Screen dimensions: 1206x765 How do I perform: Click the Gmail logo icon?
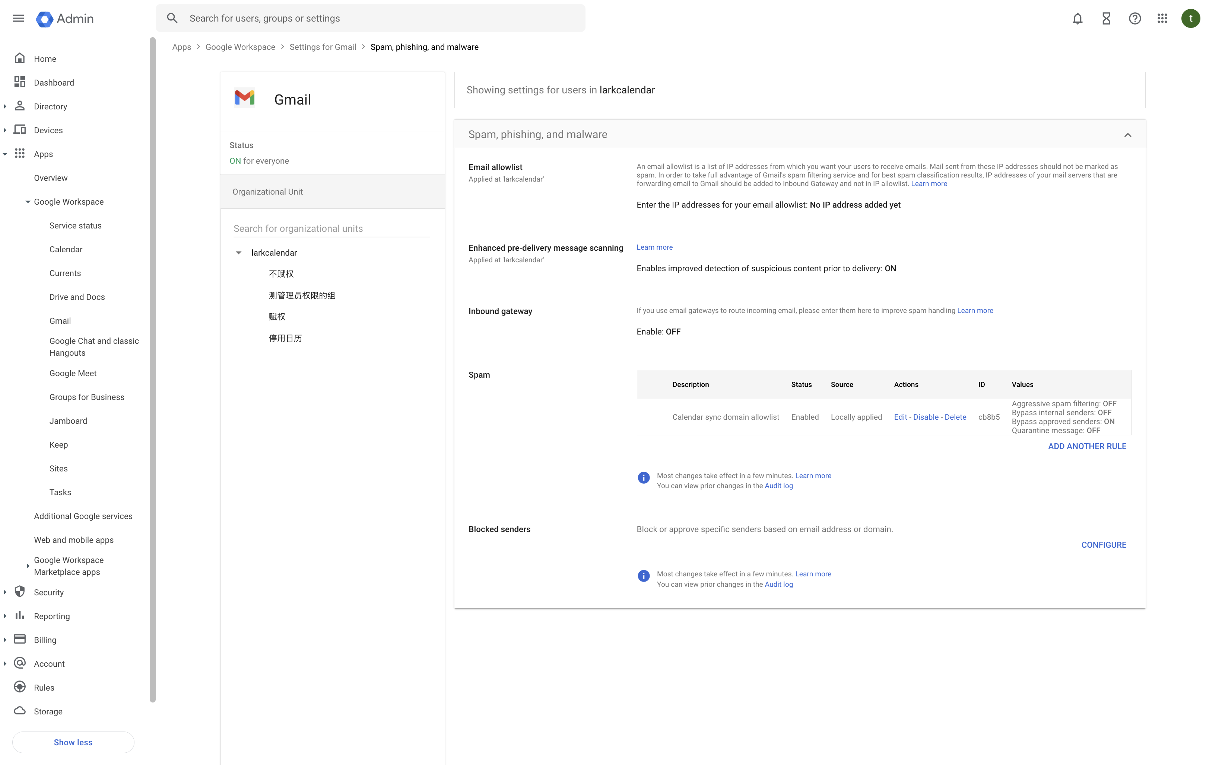[244, 97]
